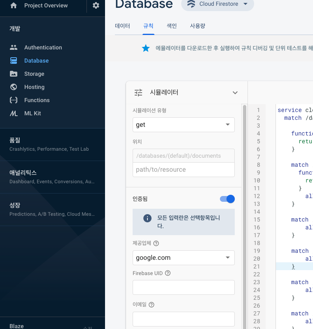The width and height of the screenshot is (313, 329).
Task: Open the google.com provider dropdown
Action: tap(184, 258)
